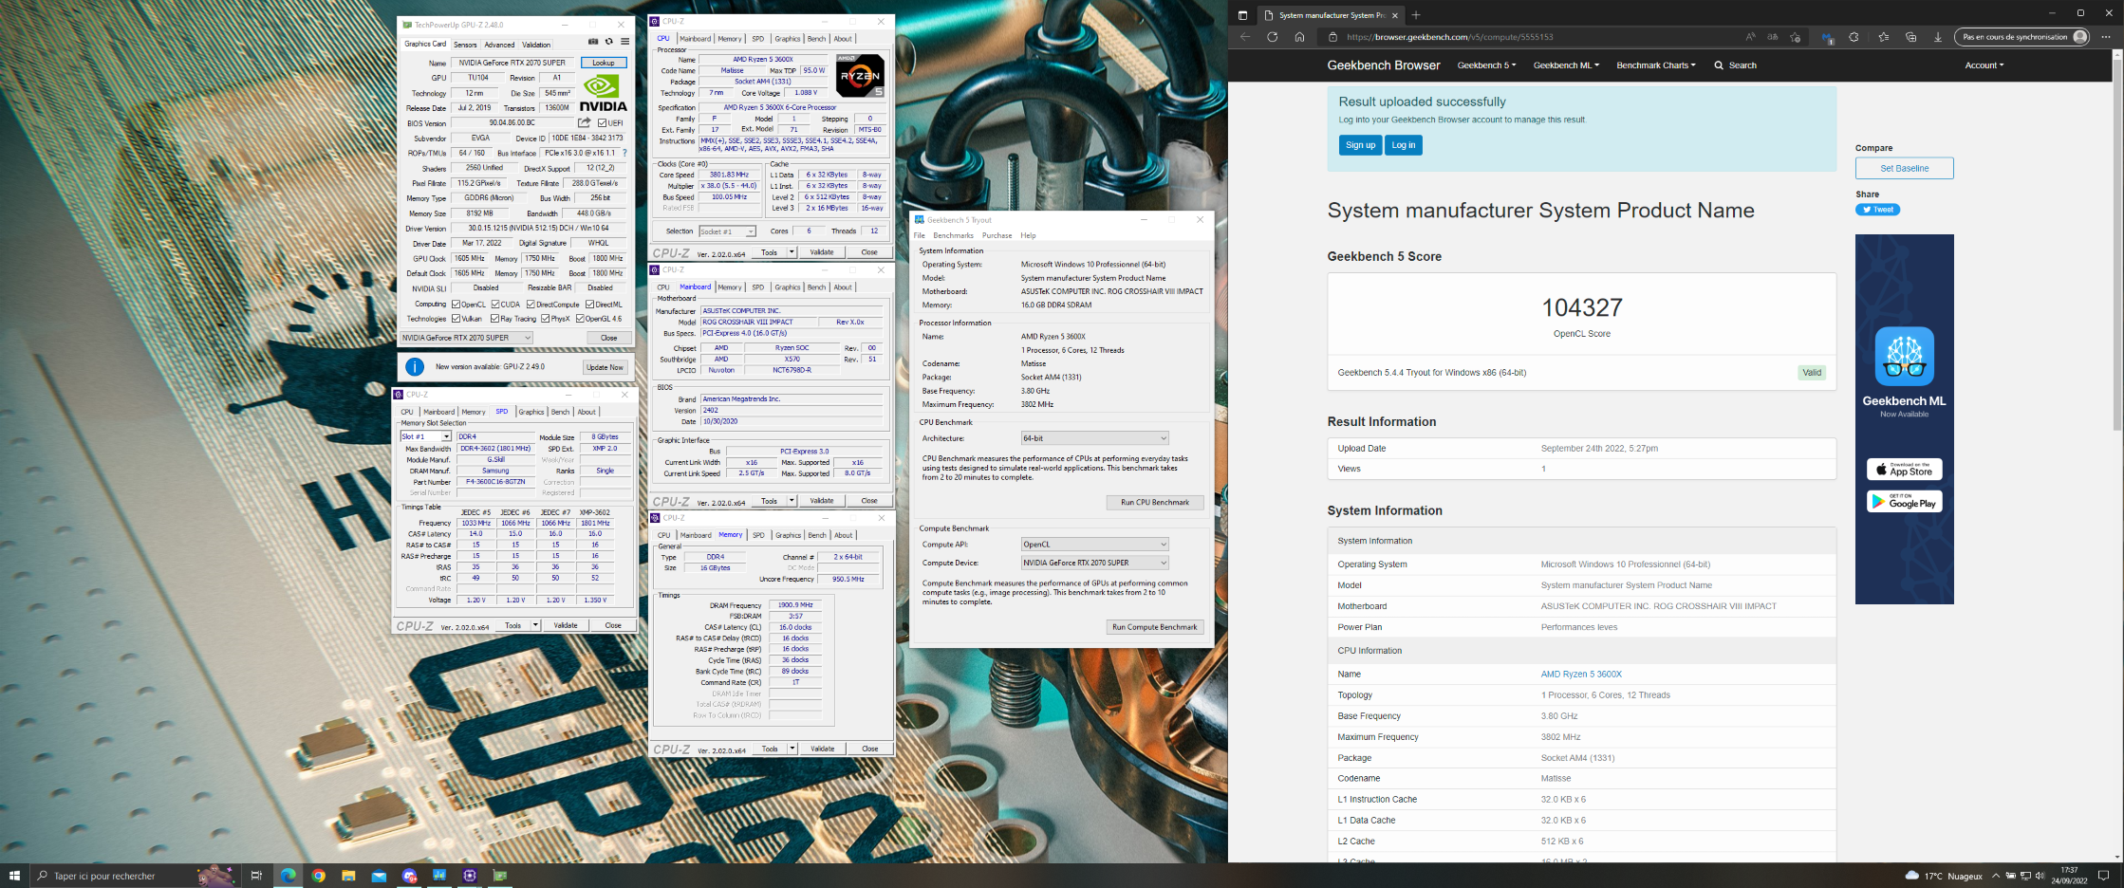Viewport: 2124px width, 888px height.
Task: Click Update Now in GPU-Z
Action: pyautogui.click(x=605, y=367)
